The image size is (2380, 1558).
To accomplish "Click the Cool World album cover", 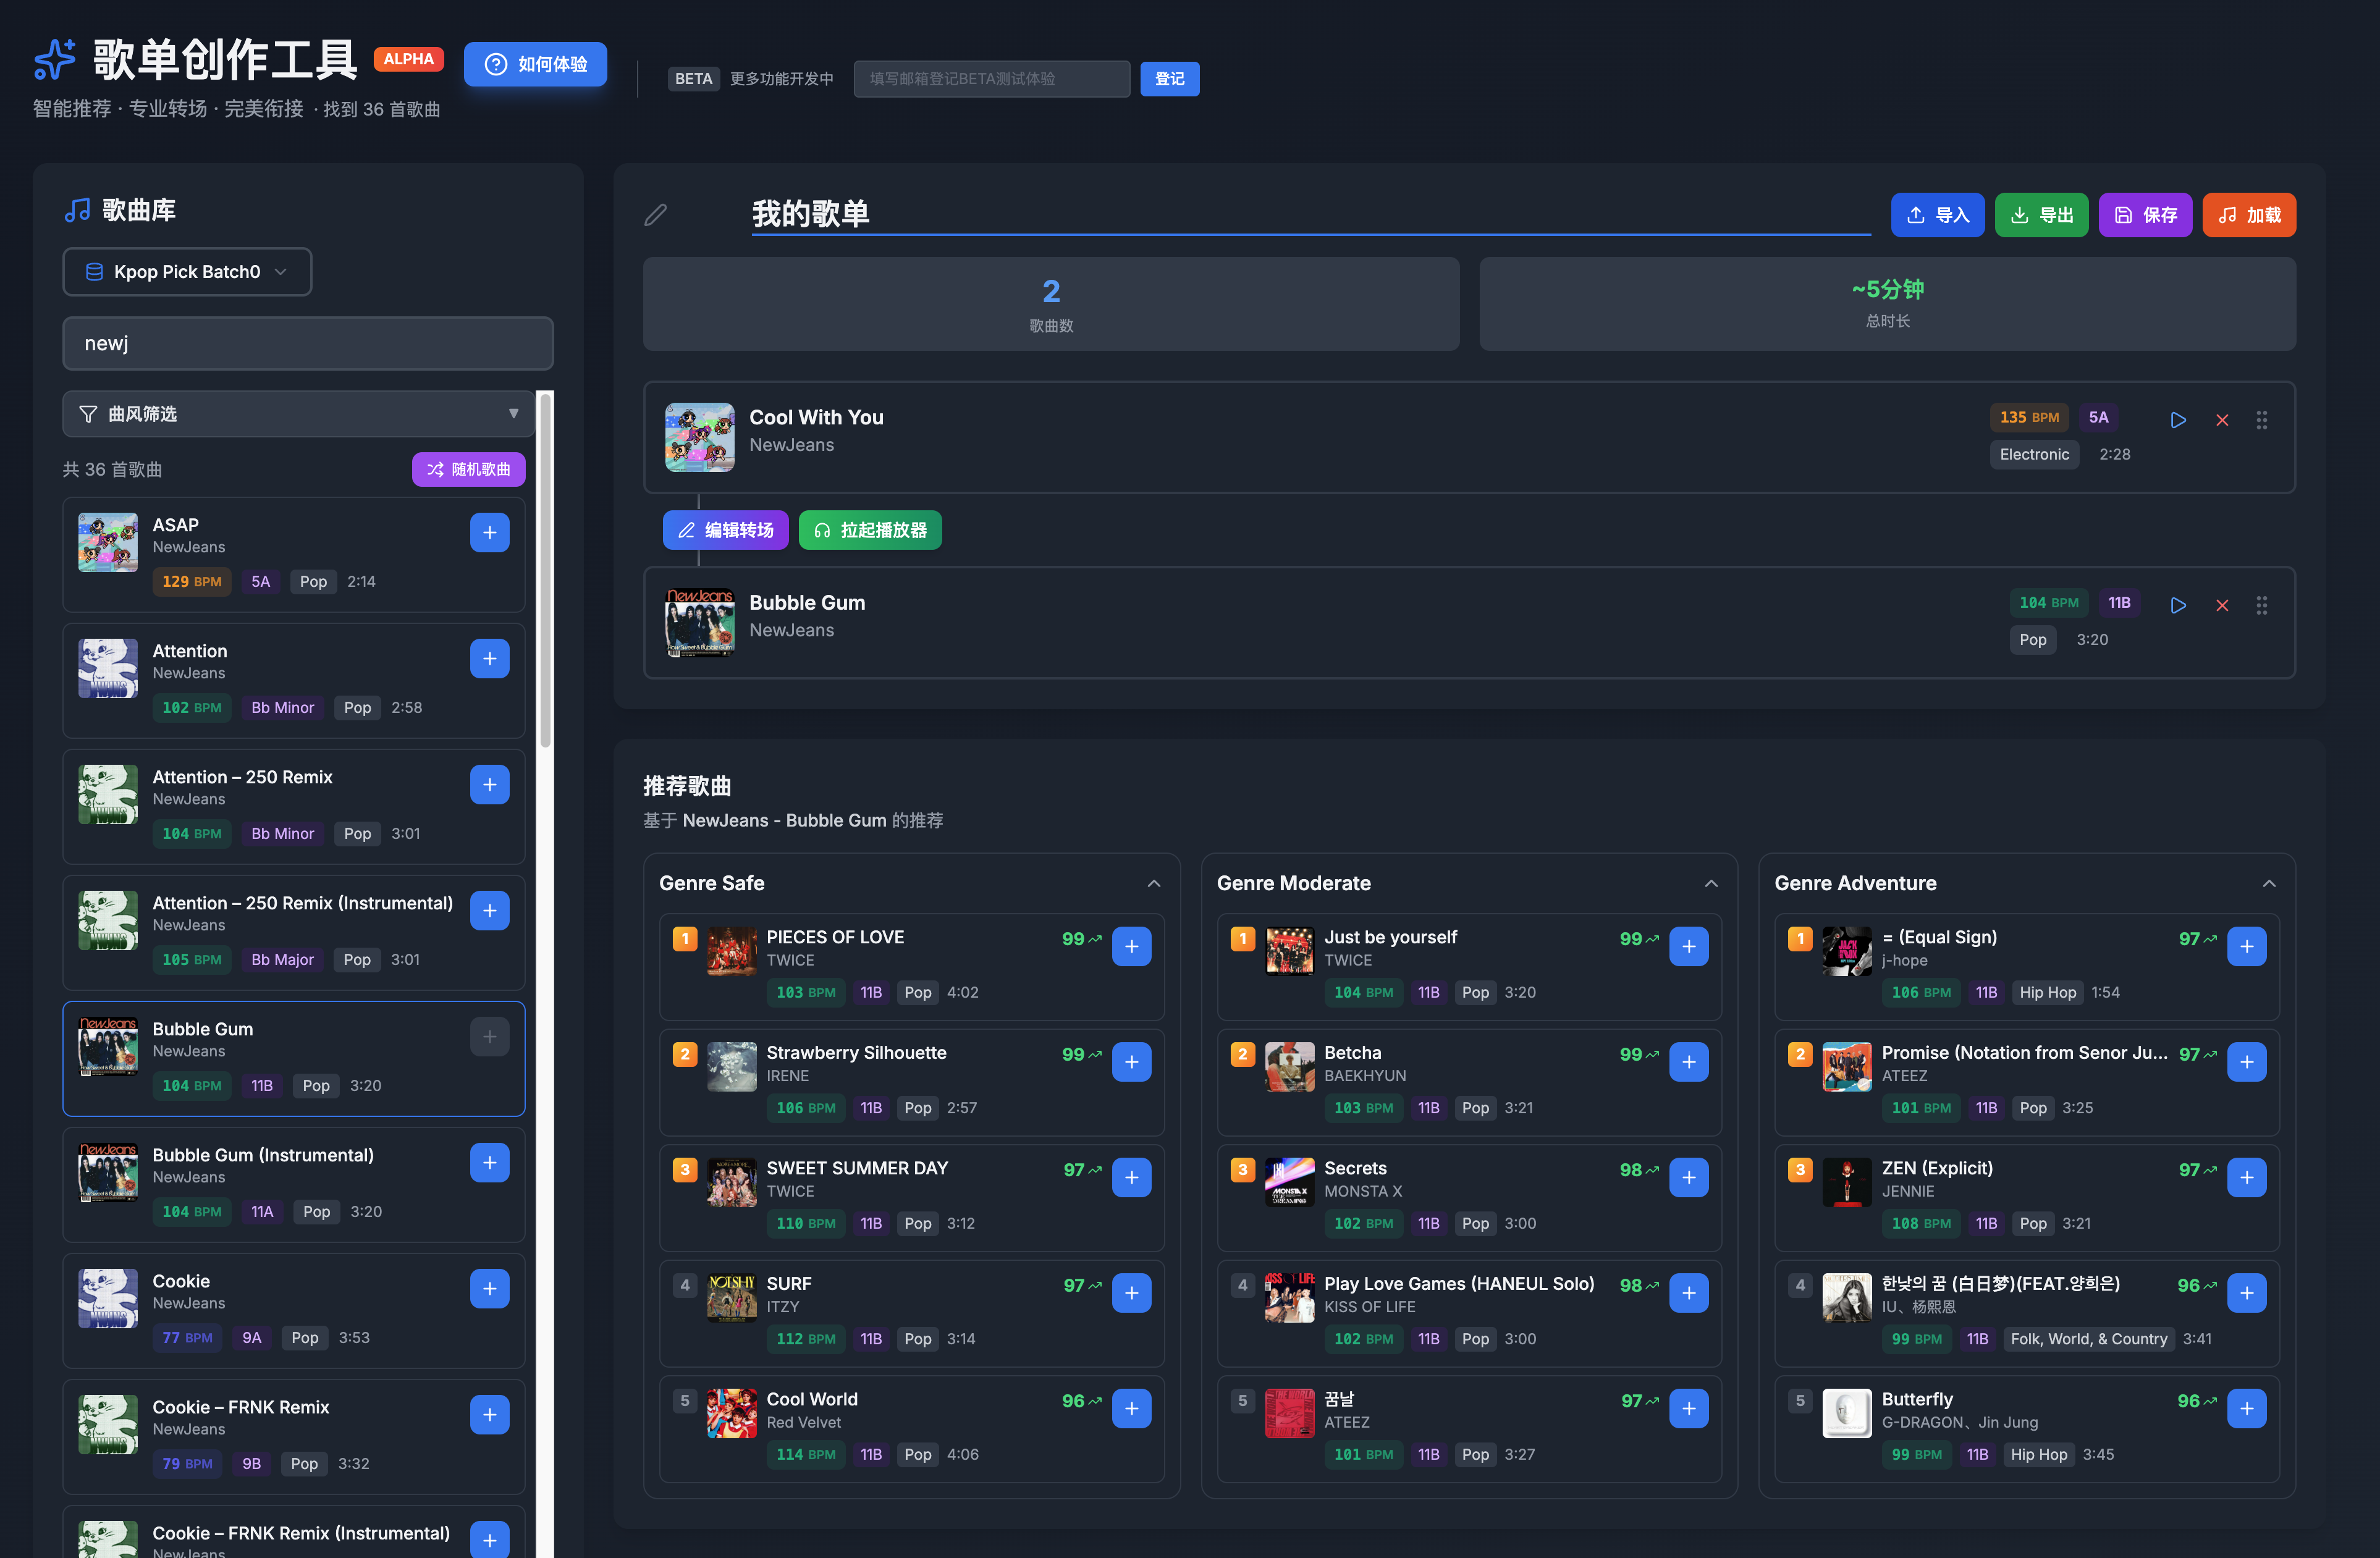I will 732,1413.
